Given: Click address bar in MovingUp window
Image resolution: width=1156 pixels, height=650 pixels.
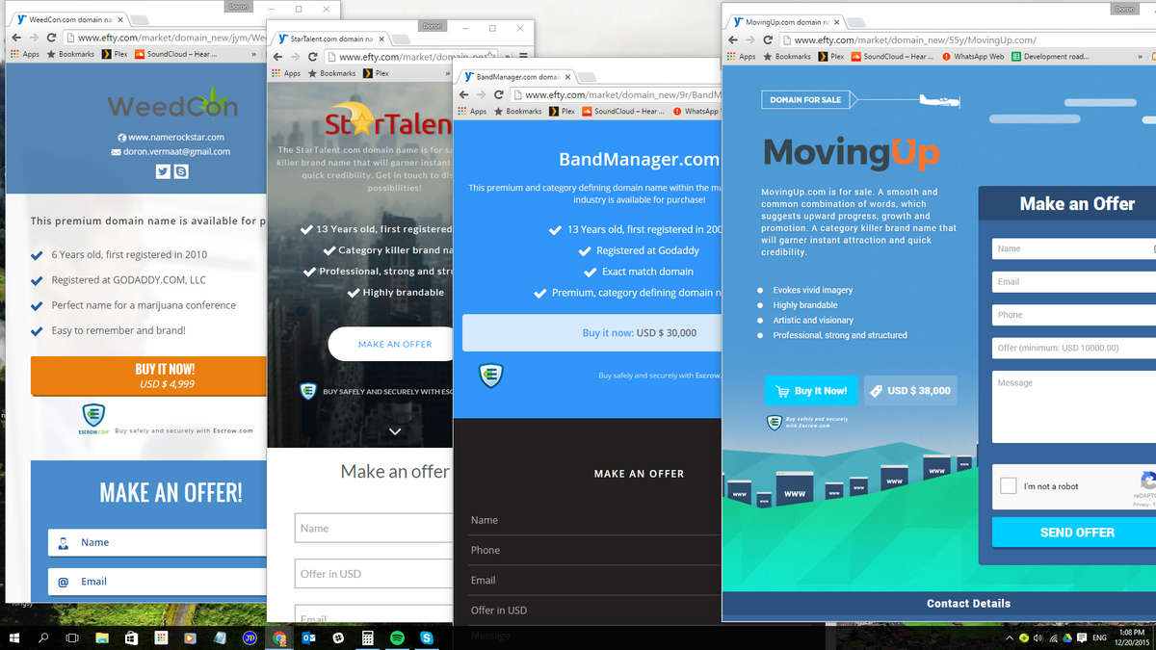Looking at the screenshot, I should click(x=968, y=39).
